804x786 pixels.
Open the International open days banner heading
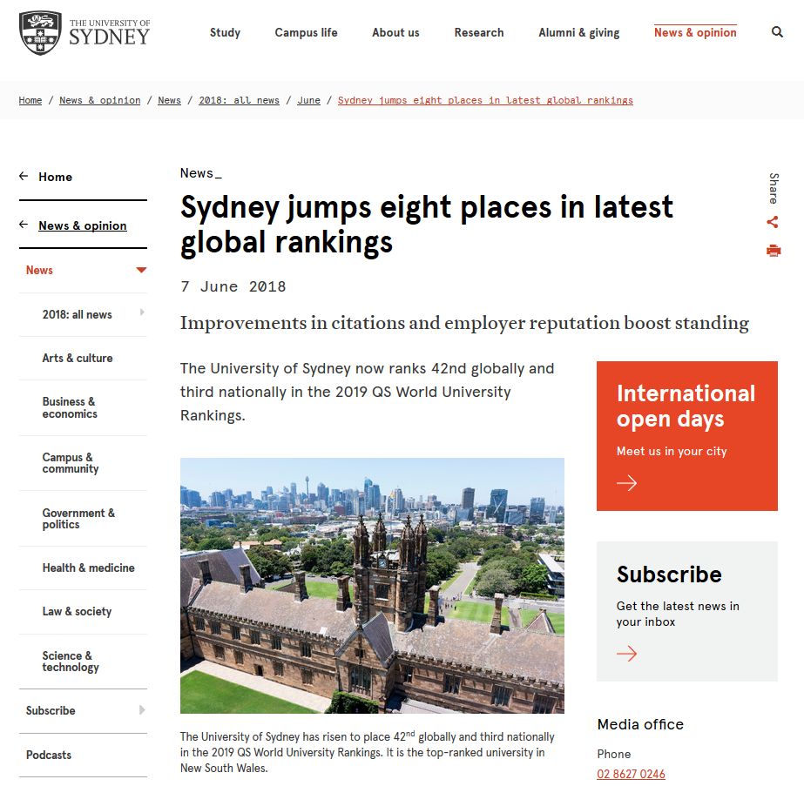[x=686, y=406]
